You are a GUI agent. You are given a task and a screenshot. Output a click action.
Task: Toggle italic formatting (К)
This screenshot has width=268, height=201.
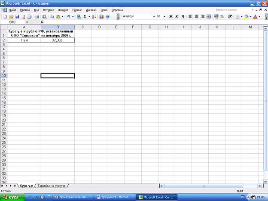pos(177,16)
